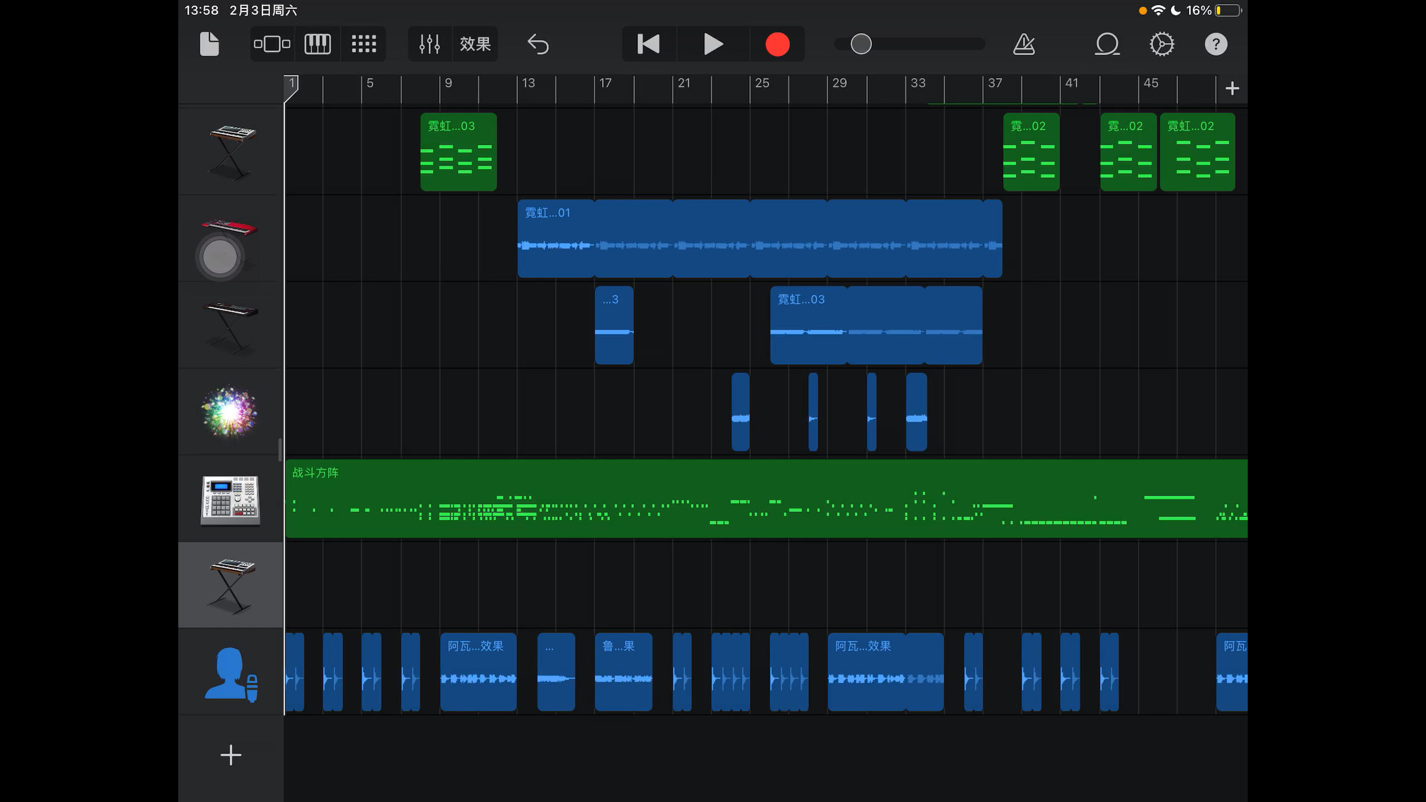This screenshot has height=802, width=1426.
Task: Select the drum machine track header
Action: click(231, 500)
